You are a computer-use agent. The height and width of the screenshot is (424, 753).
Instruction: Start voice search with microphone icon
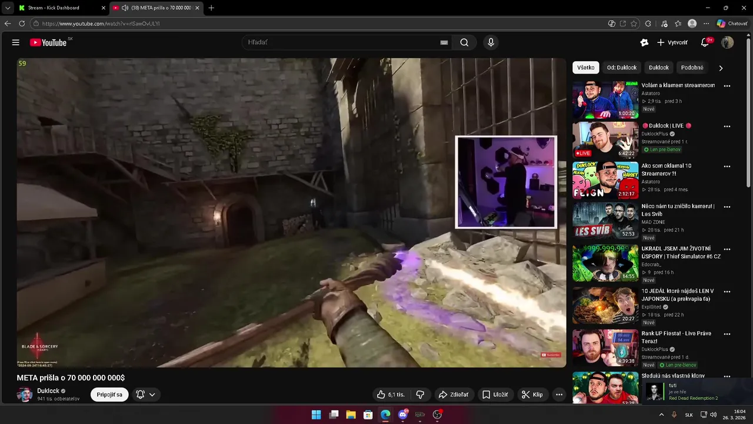click(x=491, y=42)
